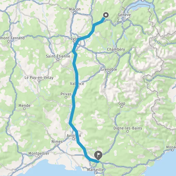Click the Saint-Étienne city marker dot

click(58, 60)
